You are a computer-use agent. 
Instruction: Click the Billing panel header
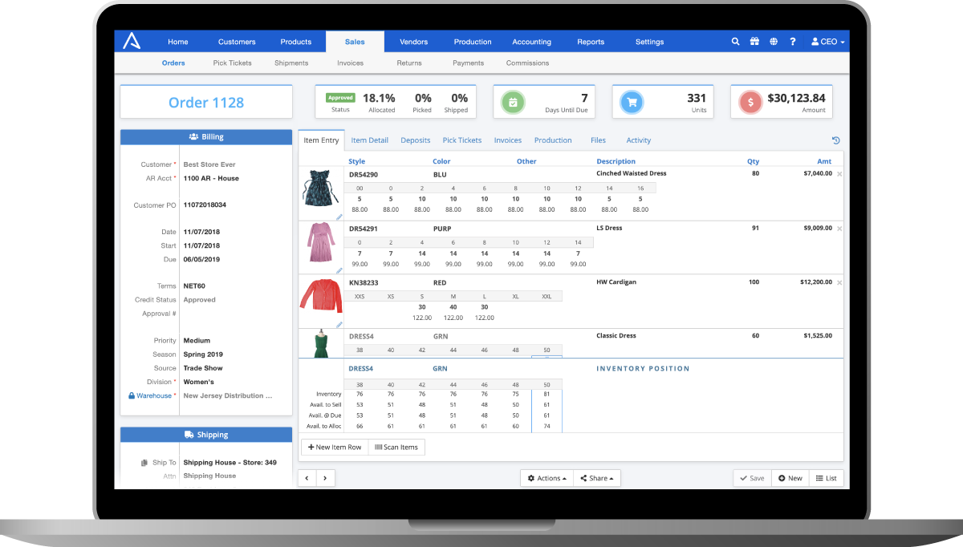click(x=206, y=137)
